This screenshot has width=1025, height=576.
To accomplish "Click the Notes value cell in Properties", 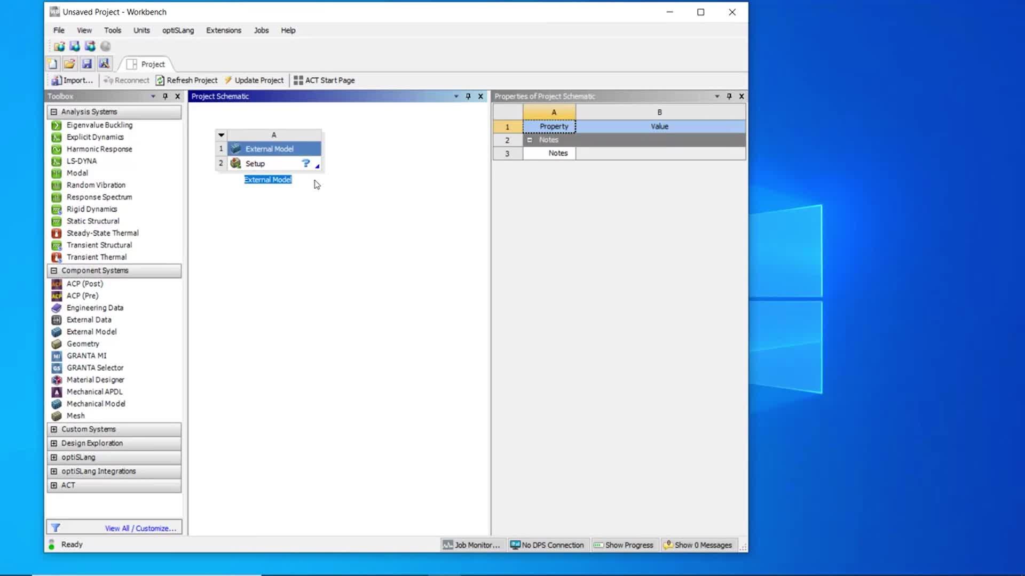I will 660,154.
